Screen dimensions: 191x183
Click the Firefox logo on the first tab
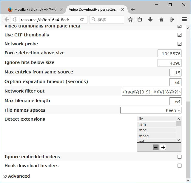tap(10, 10)
